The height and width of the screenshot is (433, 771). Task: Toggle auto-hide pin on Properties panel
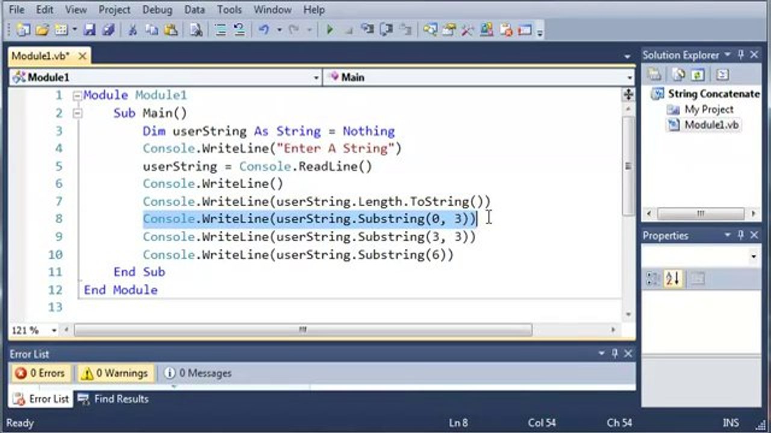point(741,235)
